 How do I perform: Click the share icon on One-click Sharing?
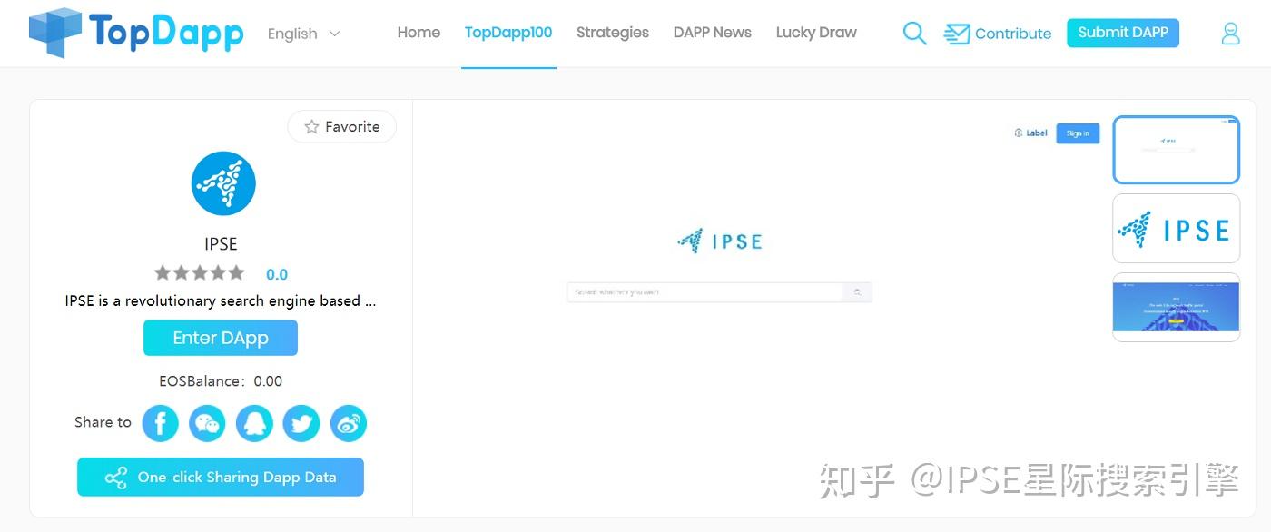tap(115, 477)
